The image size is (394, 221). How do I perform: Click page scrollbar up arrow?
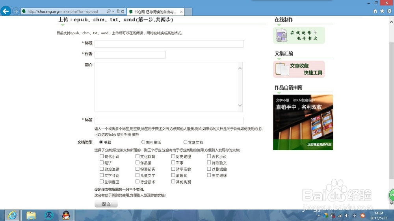(x=392, y=22)
